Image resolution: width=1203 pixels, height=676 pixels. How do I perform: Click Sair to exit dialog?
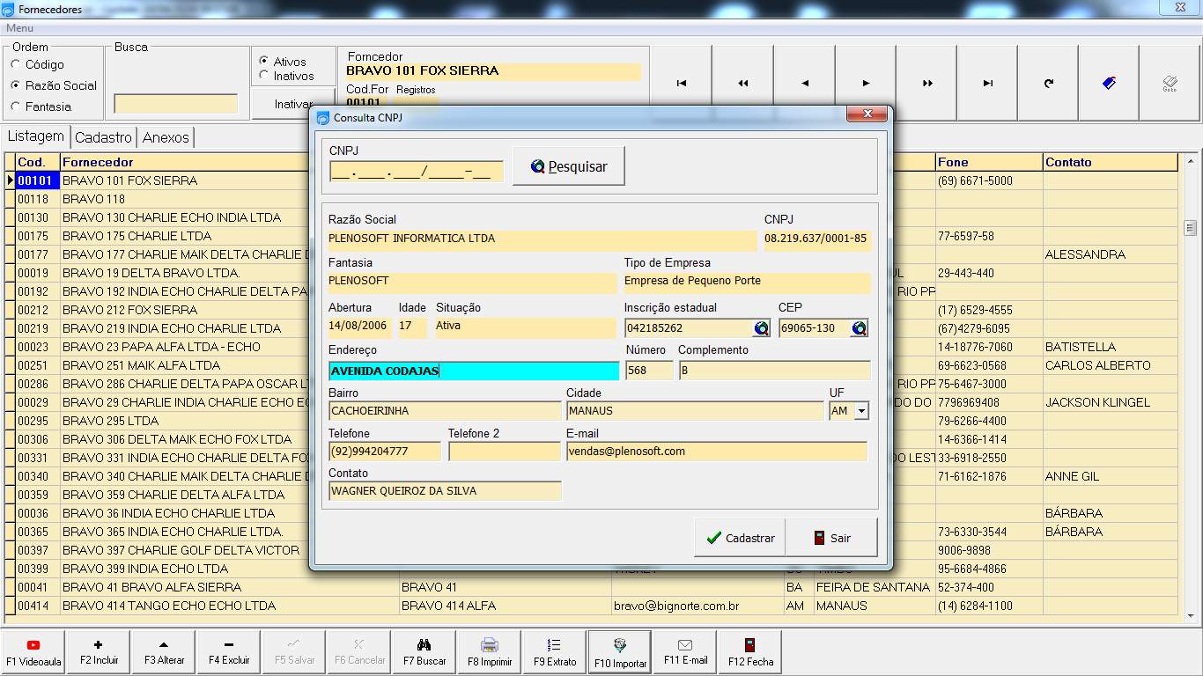[x=831, y=538]
